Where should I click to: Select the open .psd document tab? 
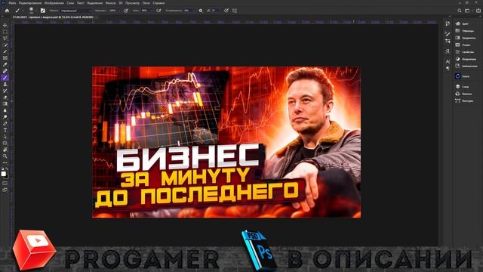pos(54,17)
